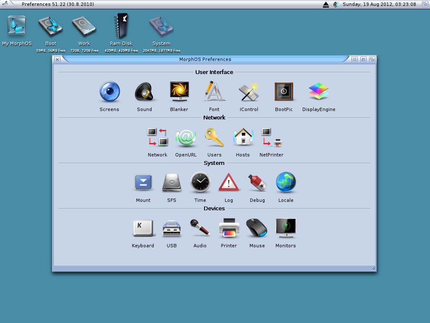
Task: Click the top-left screen menu corner icon
Action: point(5,4)
